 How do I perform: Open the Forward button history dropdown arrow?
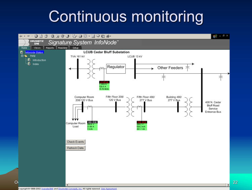pyautogui.click(x=32, y=36)
